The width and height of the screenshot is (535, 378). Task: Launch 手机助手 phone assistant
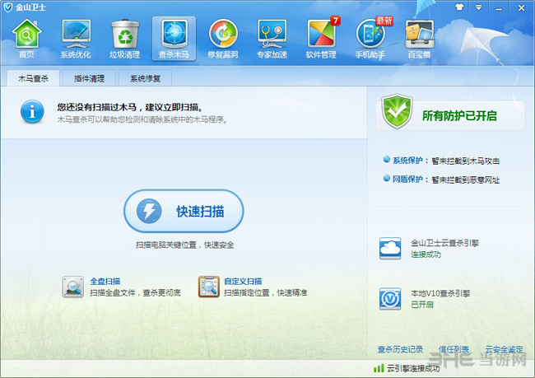click(371, 38)
